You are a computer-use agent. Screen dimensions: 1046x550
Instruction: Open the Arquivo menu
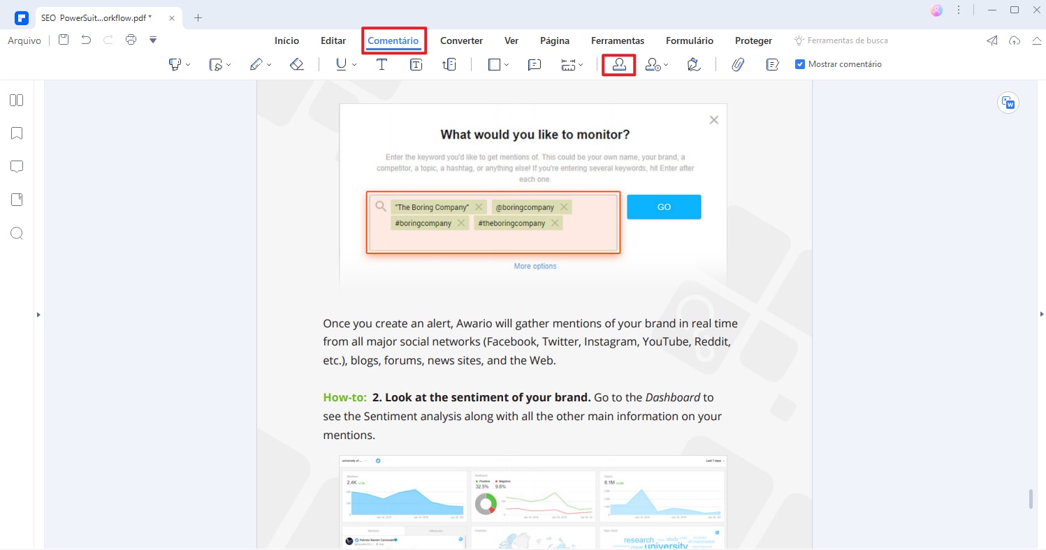(x=24, y=40)
